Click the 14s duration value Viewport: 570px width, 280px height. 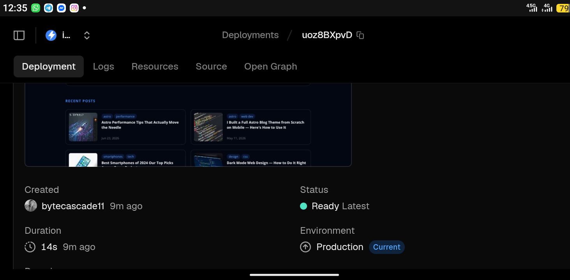[49, 247]
